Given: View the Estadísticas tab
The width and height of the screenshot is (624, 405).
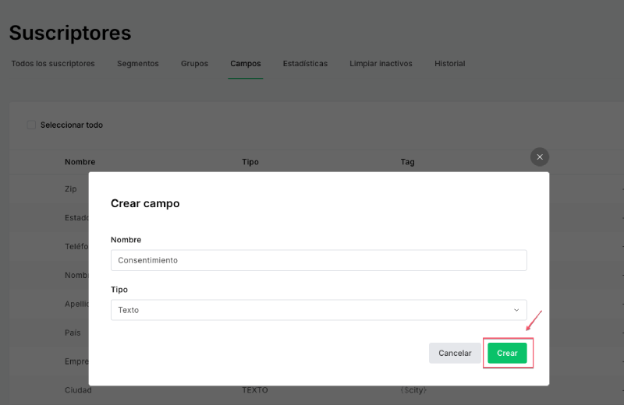Looking at the screenshot, I should click(305, 64).
